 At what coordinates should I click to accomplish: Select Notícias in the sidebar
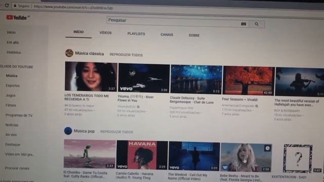point(12,125)
